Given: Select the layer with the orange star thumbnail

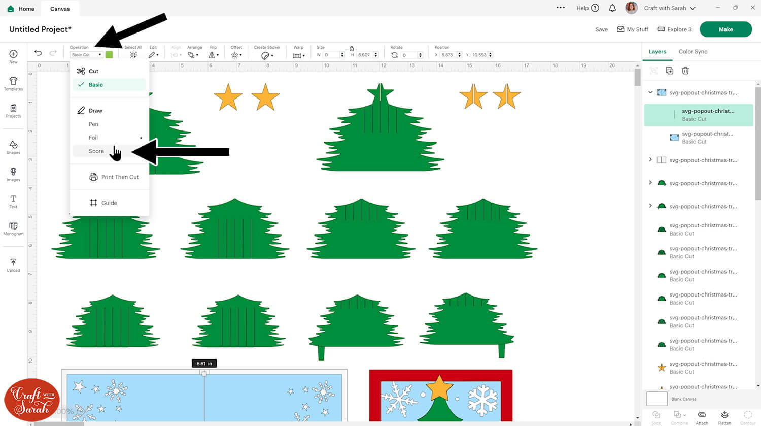Looking at the screenshot, I should [x=699, y=368].
